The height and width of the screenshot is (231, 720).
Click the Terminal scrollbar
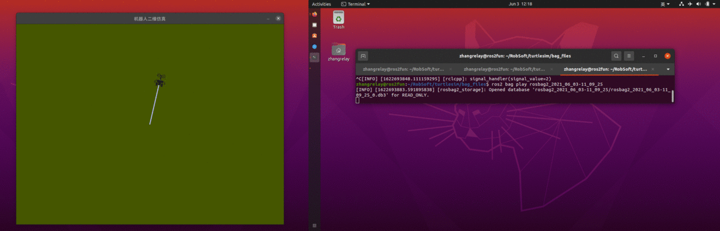pyautogui.click(x=672, y=96)
